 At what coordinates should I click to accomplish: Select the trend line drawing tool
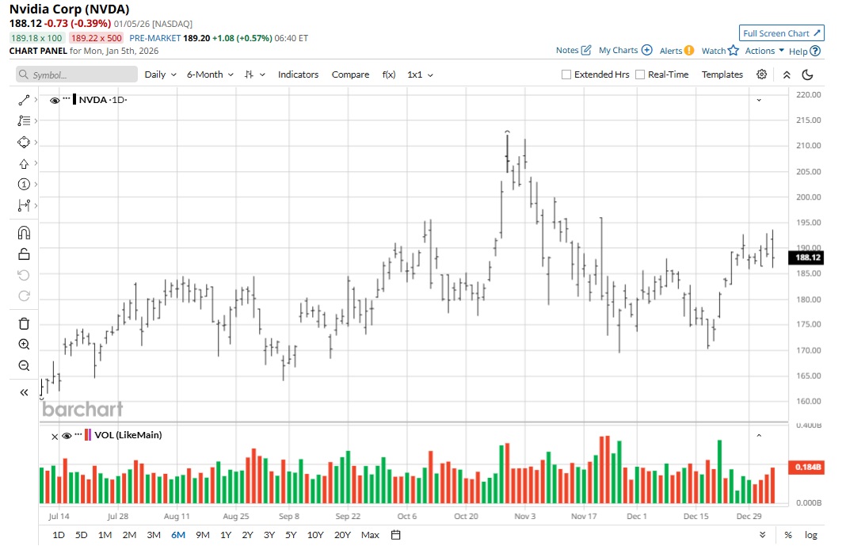tap(24, 100)
